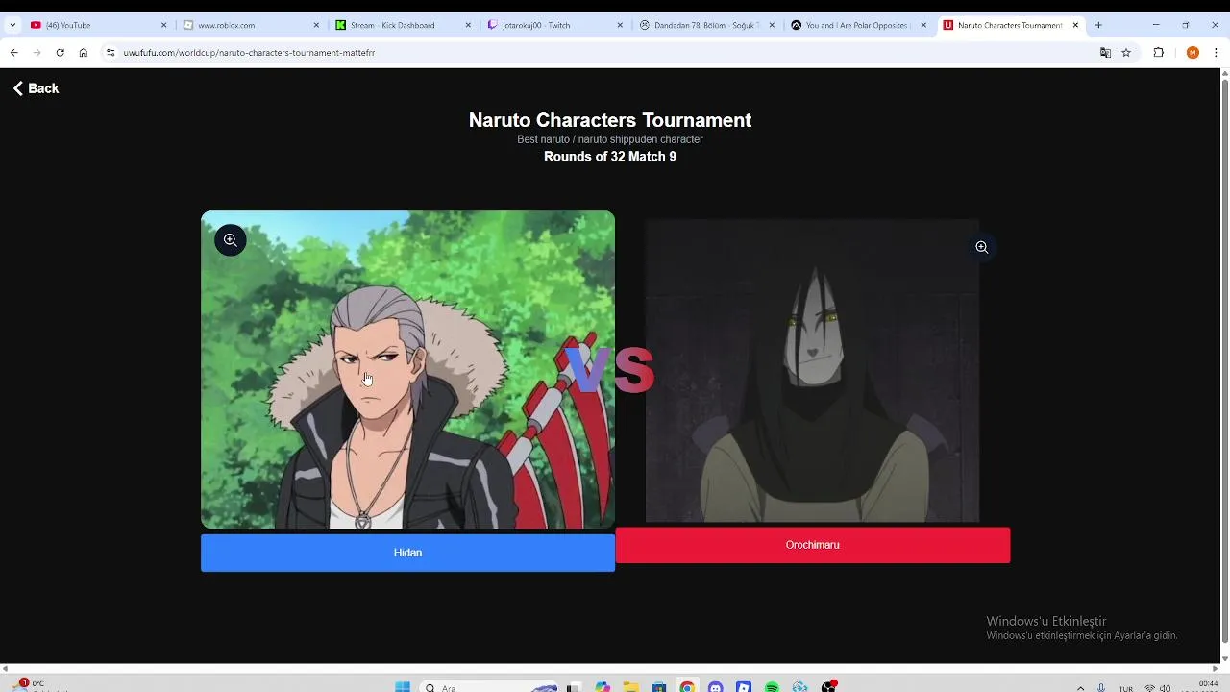Screen dimensions: 1230x692
Task: Zoom into the Hidan image with magnifier
Action: (231, 240)
